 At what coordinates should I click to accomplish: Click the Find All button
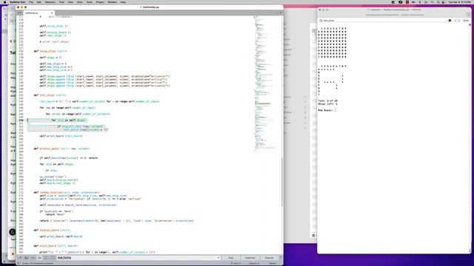(270, 258)
